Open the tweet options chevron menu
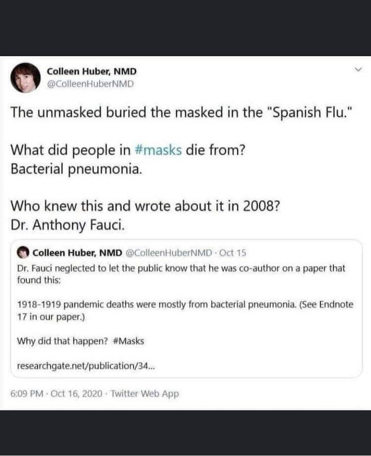The width and height of the screenshot is (371, 456). [357, 71]
